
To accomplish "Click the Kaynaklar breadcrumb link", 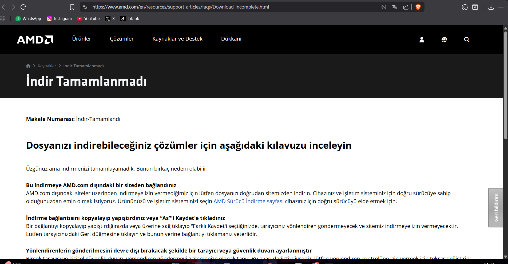I will tap(47, 66).
